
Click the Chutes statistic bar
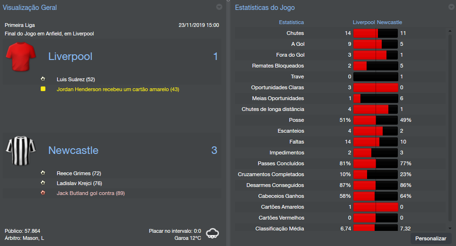376,33
